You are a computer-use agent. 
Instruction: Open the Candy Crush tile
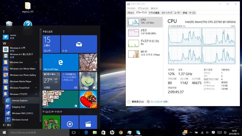coord(88,99)
